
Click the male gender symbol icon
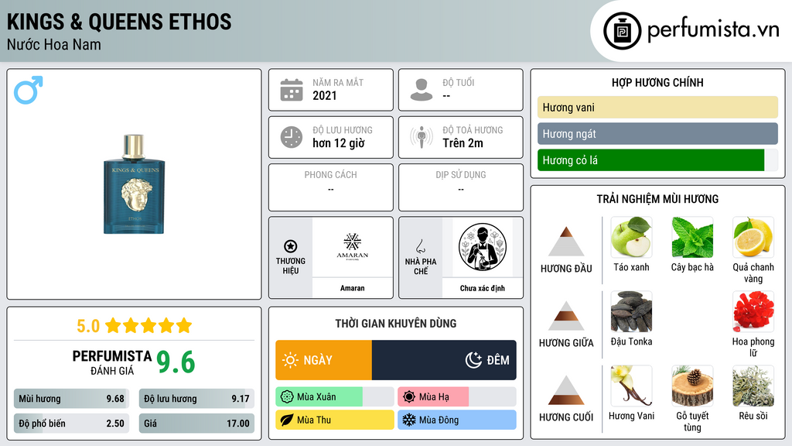point(29,90)
